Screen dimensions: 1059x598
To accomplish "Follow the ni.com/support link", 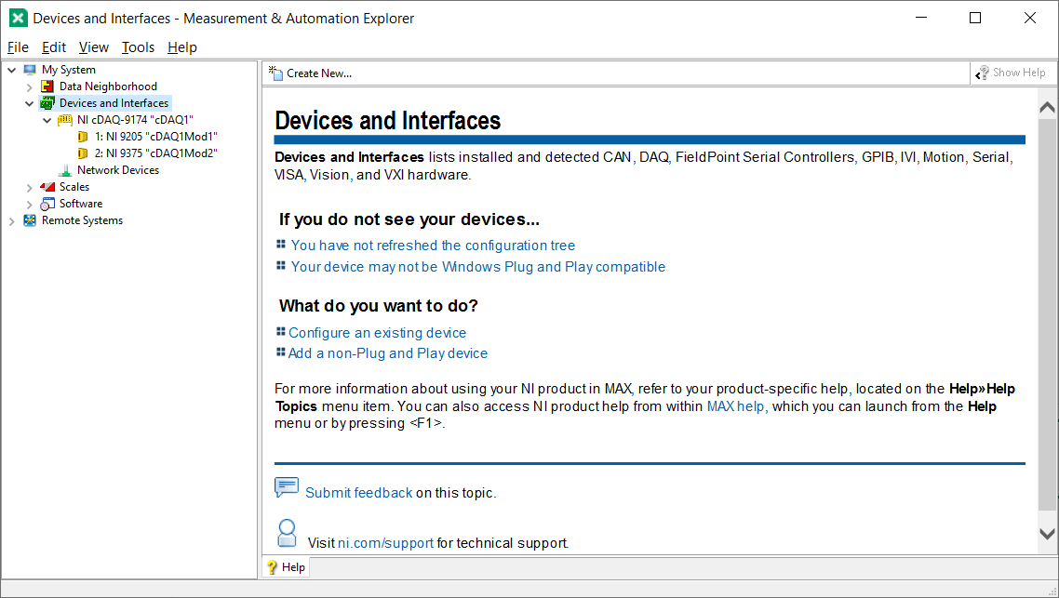I will click(x=384, y=542).
